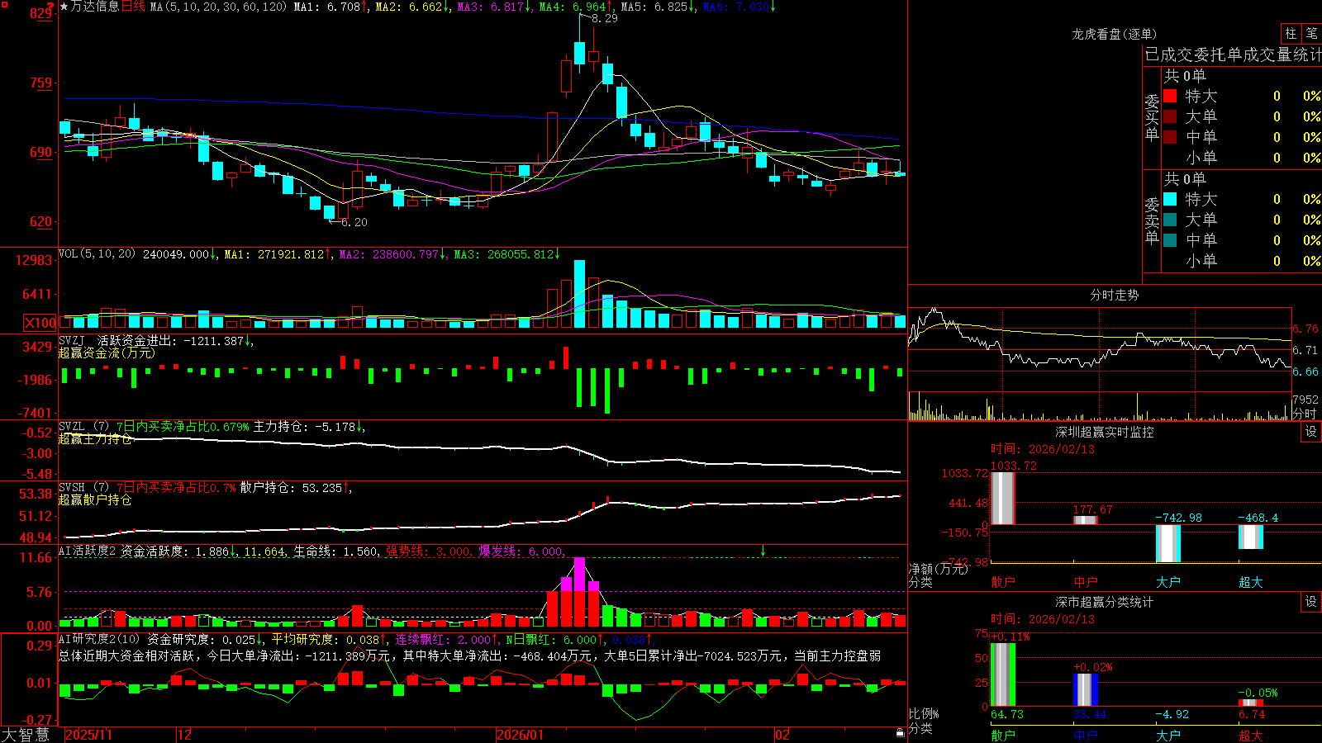The width and height of the screenshot is (1322, 743).
Task: Click the padlock icon at chart bottom-right
Action: tap(900, 733)
